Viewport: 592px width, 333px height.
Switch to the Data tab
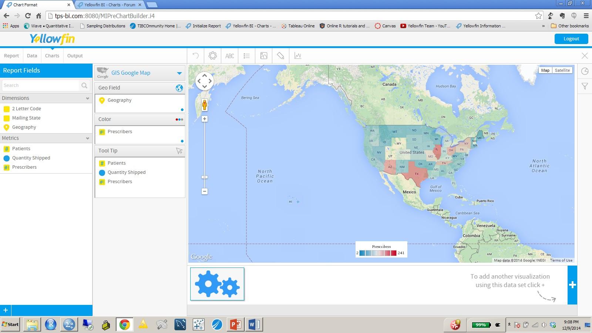click(32, 56)
